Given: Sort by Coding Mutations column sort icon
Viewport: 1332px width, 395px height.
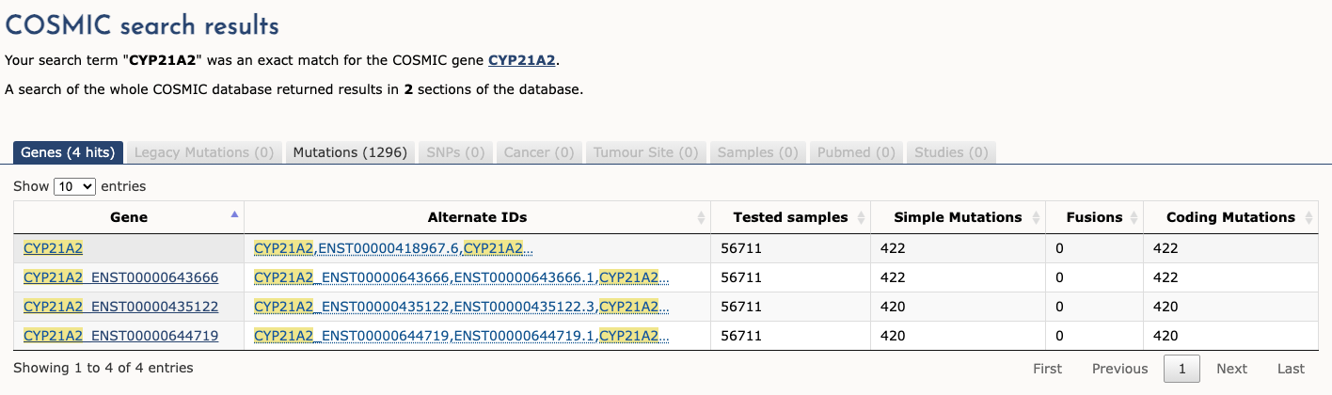Looking at the screenshot, I should tap(1308, 217).
